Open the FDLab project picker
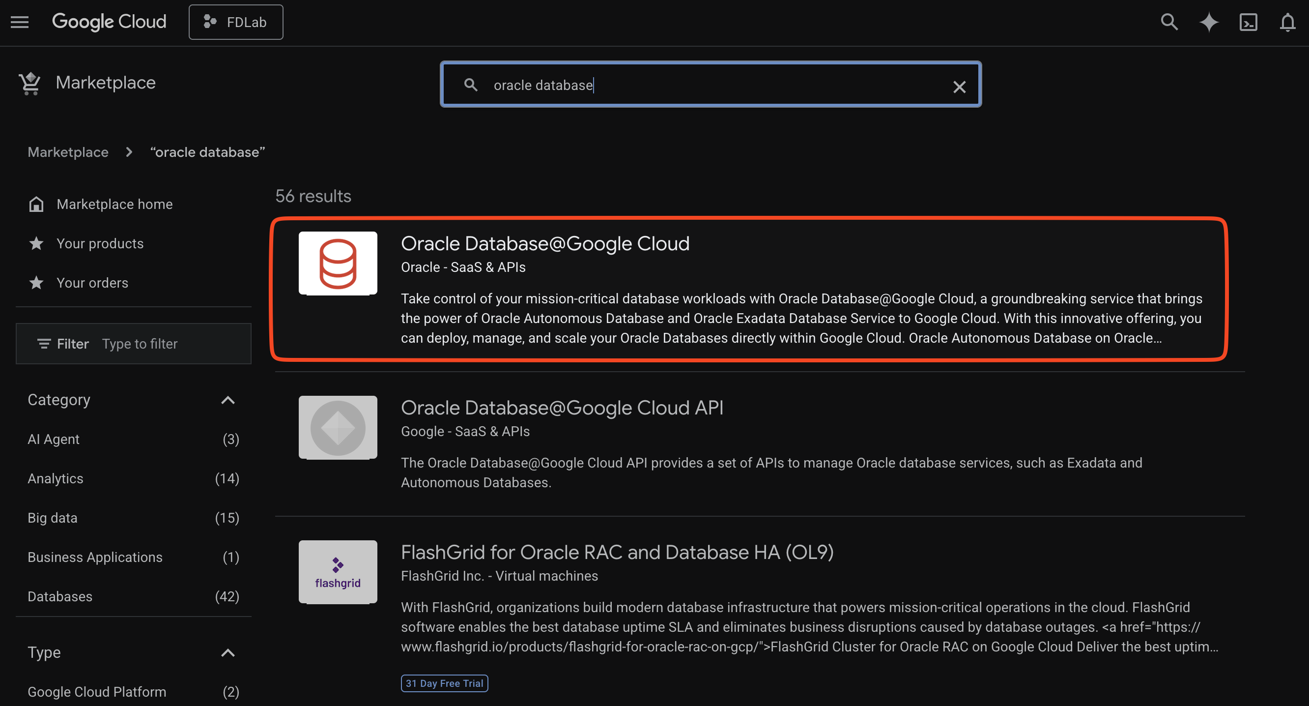1309x706 pixels. pos(236,22)
